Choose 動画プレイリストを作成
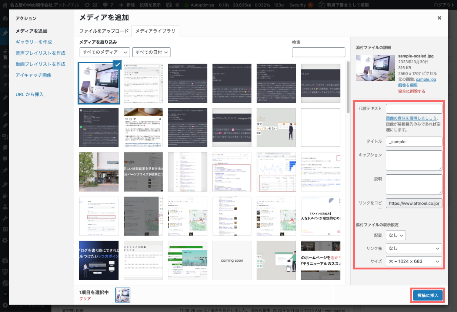Viewport: 457px width, 312px height. (x=40, y=64)
